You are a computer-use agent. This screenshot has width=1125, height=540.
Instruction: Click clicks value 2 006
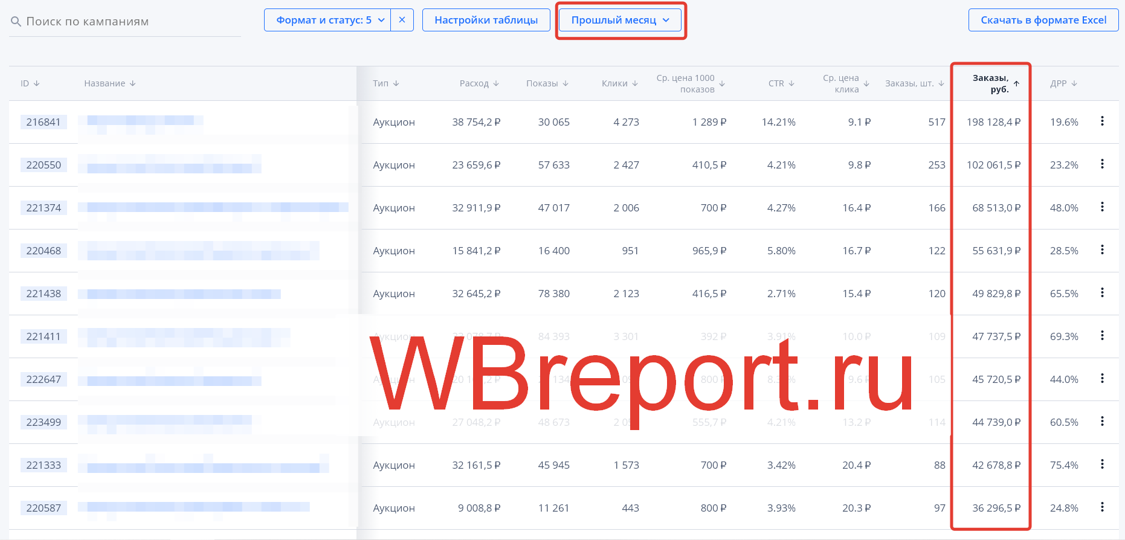tap(626, 208)
